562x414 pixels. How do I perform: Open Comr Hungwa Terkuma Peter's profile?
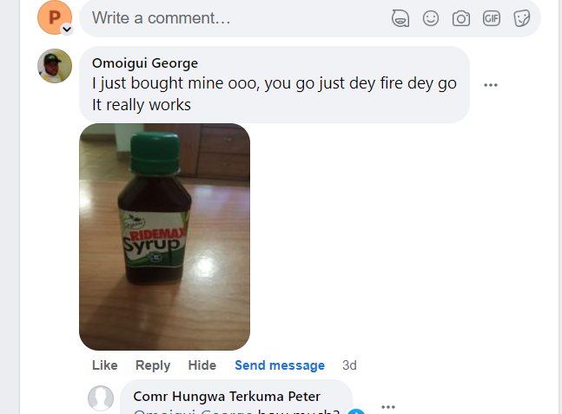227,397
